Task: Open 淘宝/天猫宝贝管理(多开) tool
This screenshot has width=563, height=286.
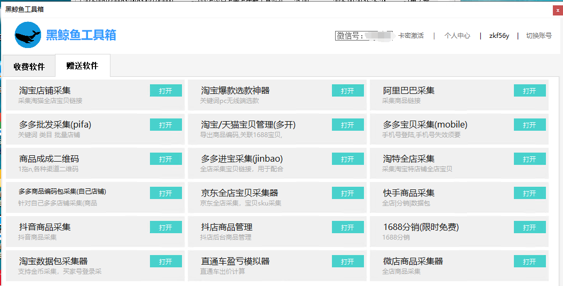Action: [347, 125]
